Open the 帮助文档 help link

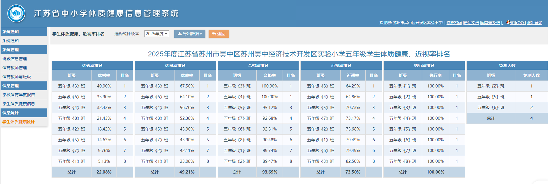click(471, 23)
